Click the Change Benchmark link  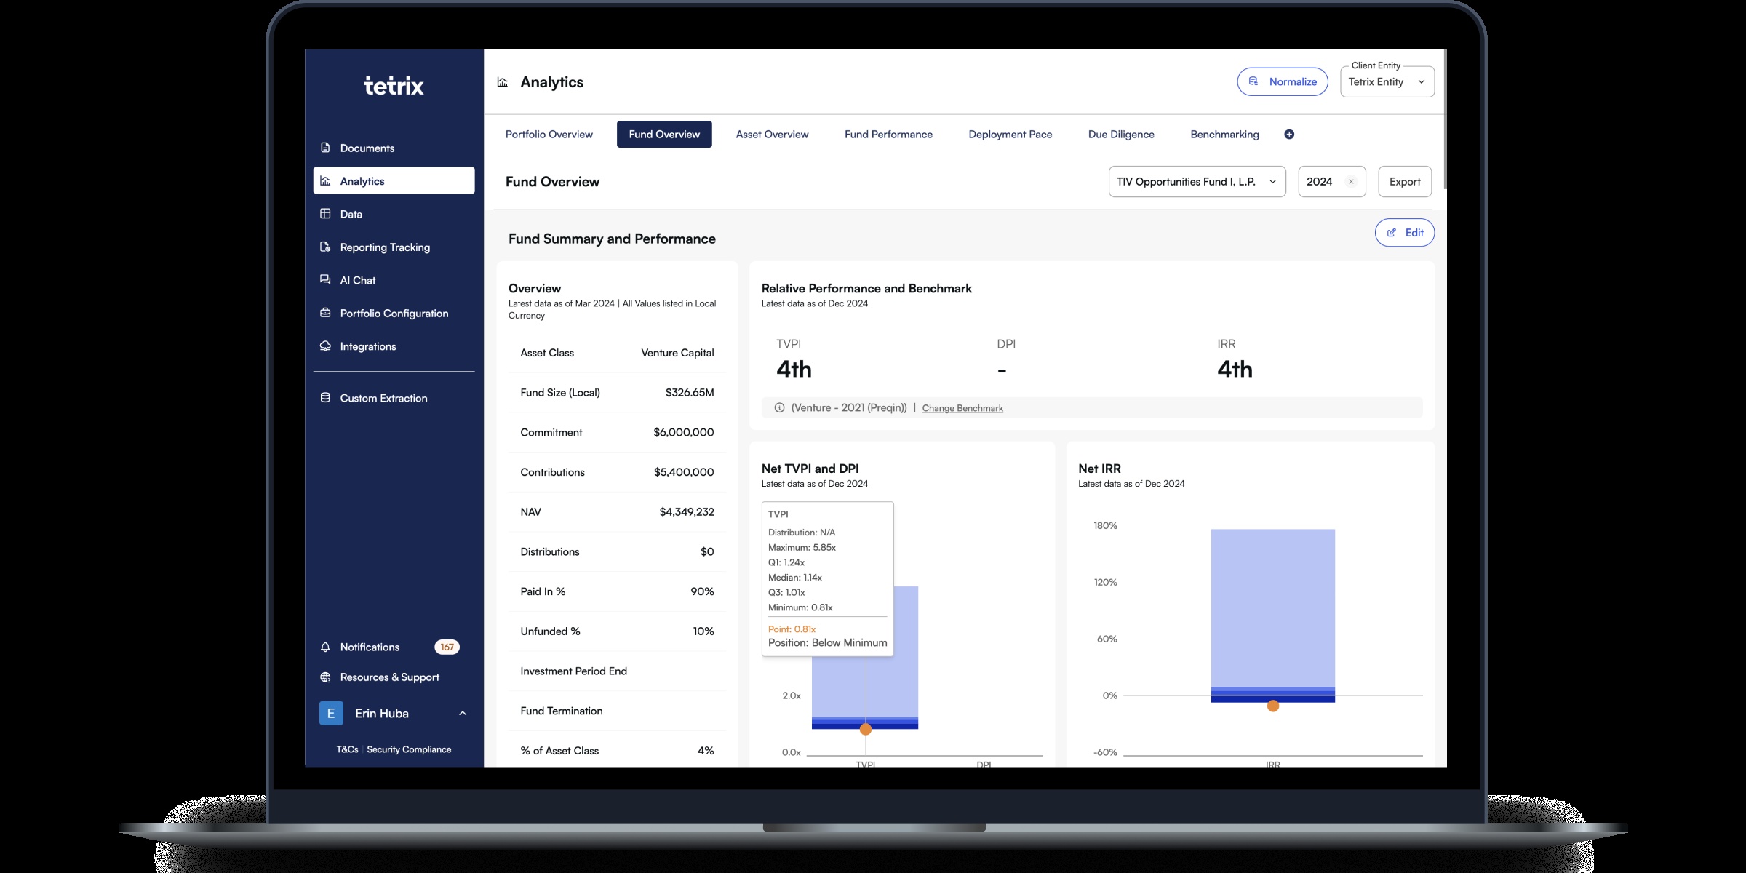(x=962, y=408)
